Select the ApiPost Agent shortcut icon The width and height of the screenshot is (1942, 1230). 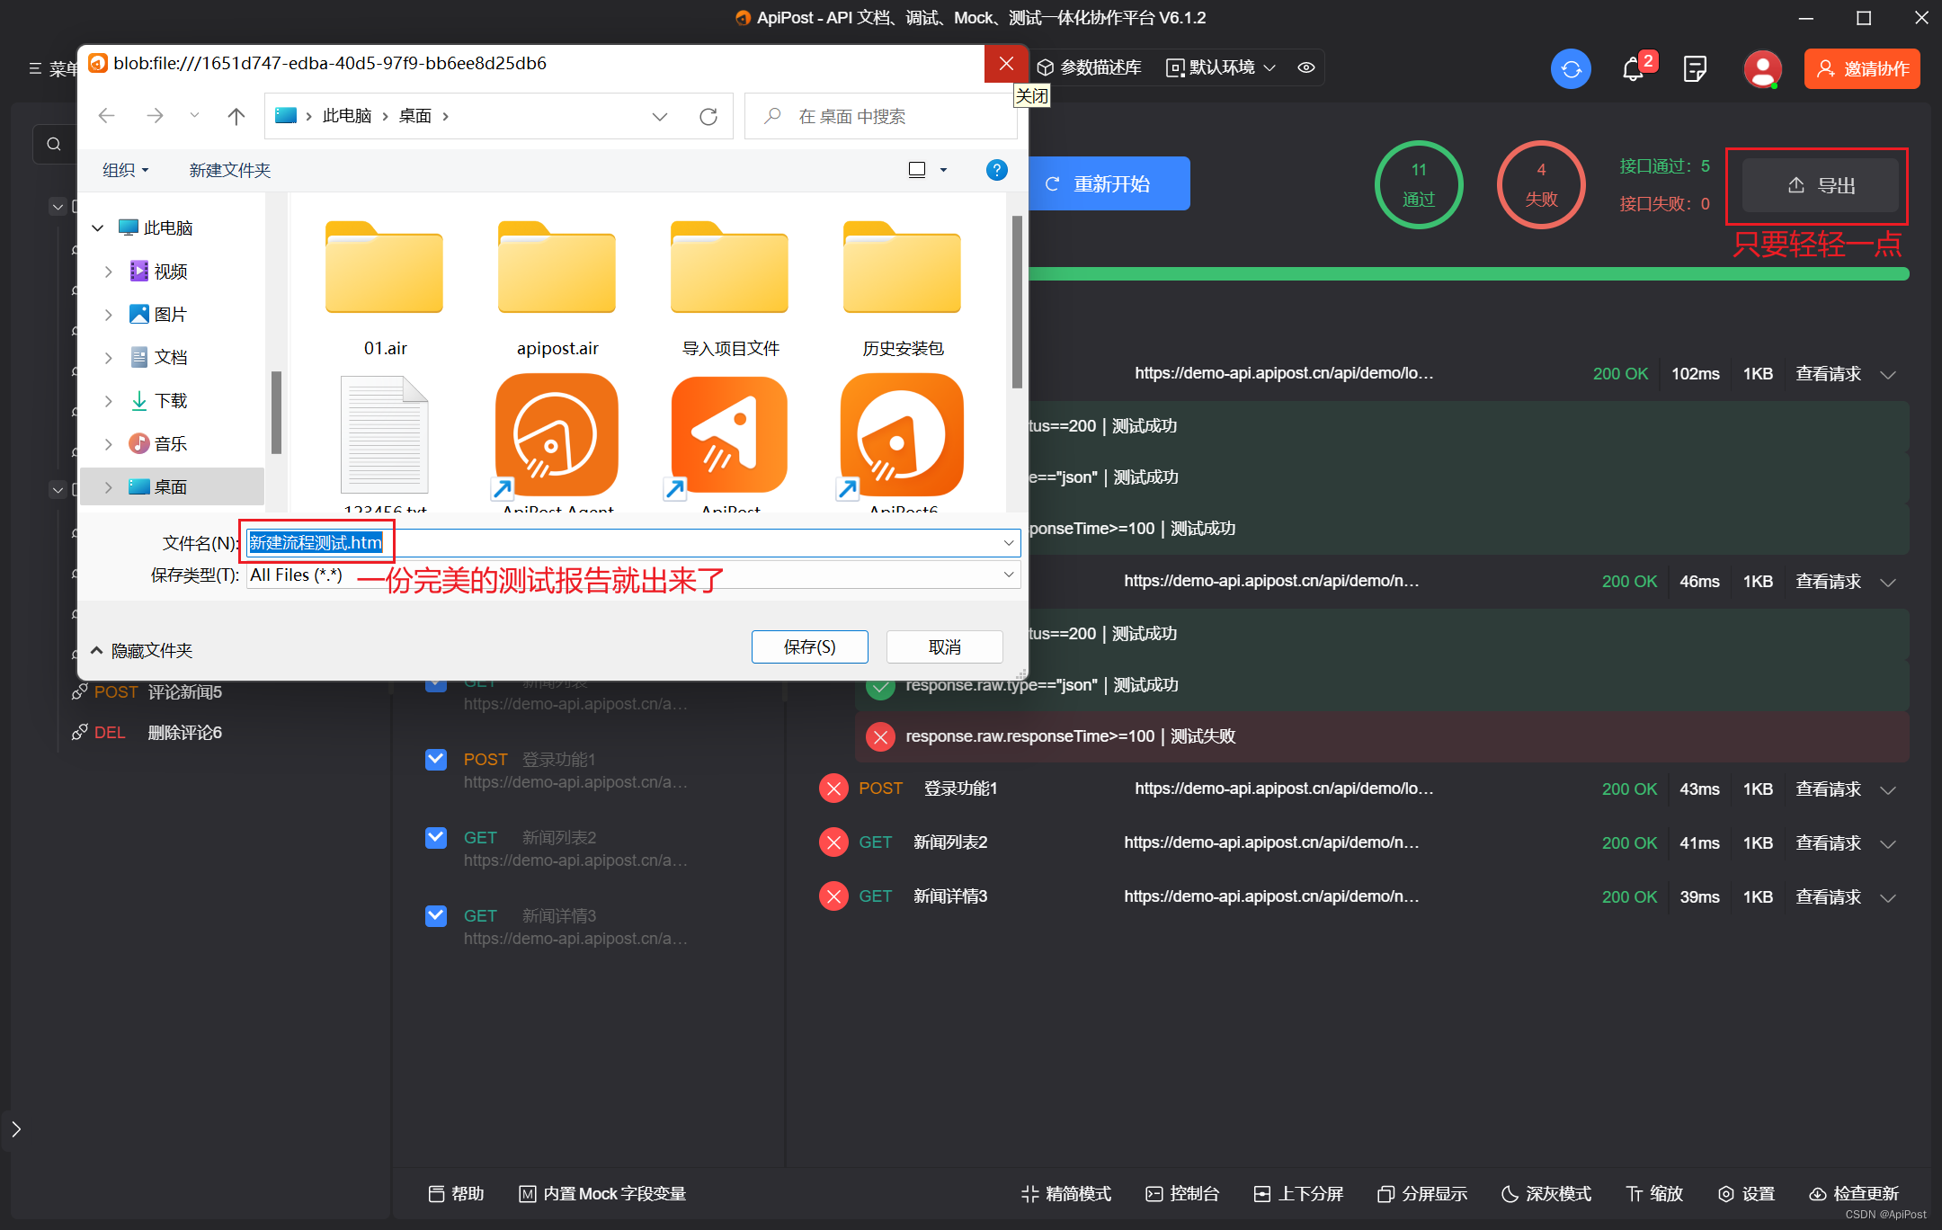557,436
